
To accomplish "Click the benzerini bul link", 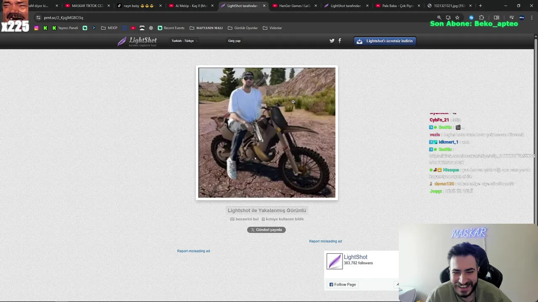I will pyautogui.click(x=244, y=219).
